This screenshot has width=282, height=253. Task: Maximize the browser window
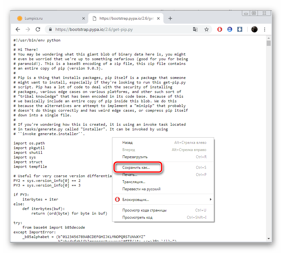click(x=254, y=13)
